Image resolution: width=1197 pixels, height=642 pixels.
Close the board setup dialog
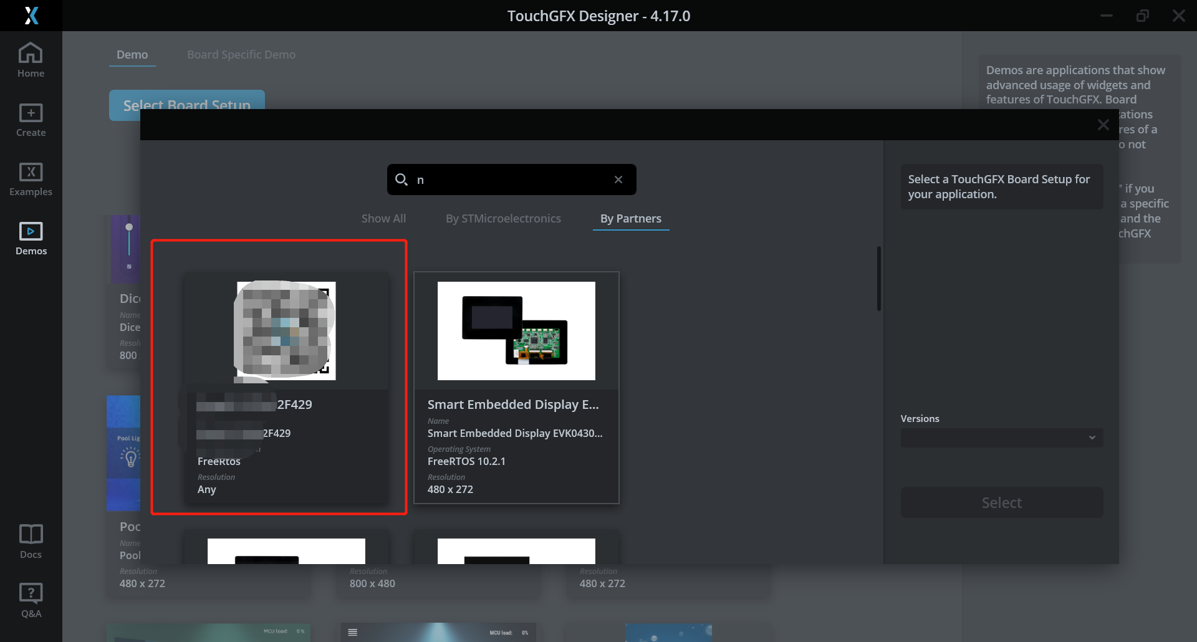(x=1103, y=124)
